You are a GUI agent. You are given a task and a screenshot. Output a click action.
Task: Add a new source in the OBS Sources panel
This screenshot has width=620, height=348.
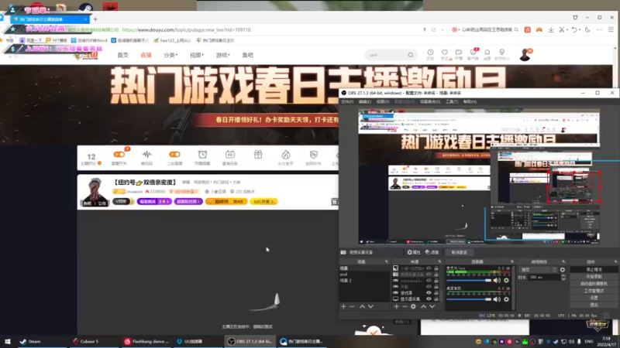click(396, 306)
